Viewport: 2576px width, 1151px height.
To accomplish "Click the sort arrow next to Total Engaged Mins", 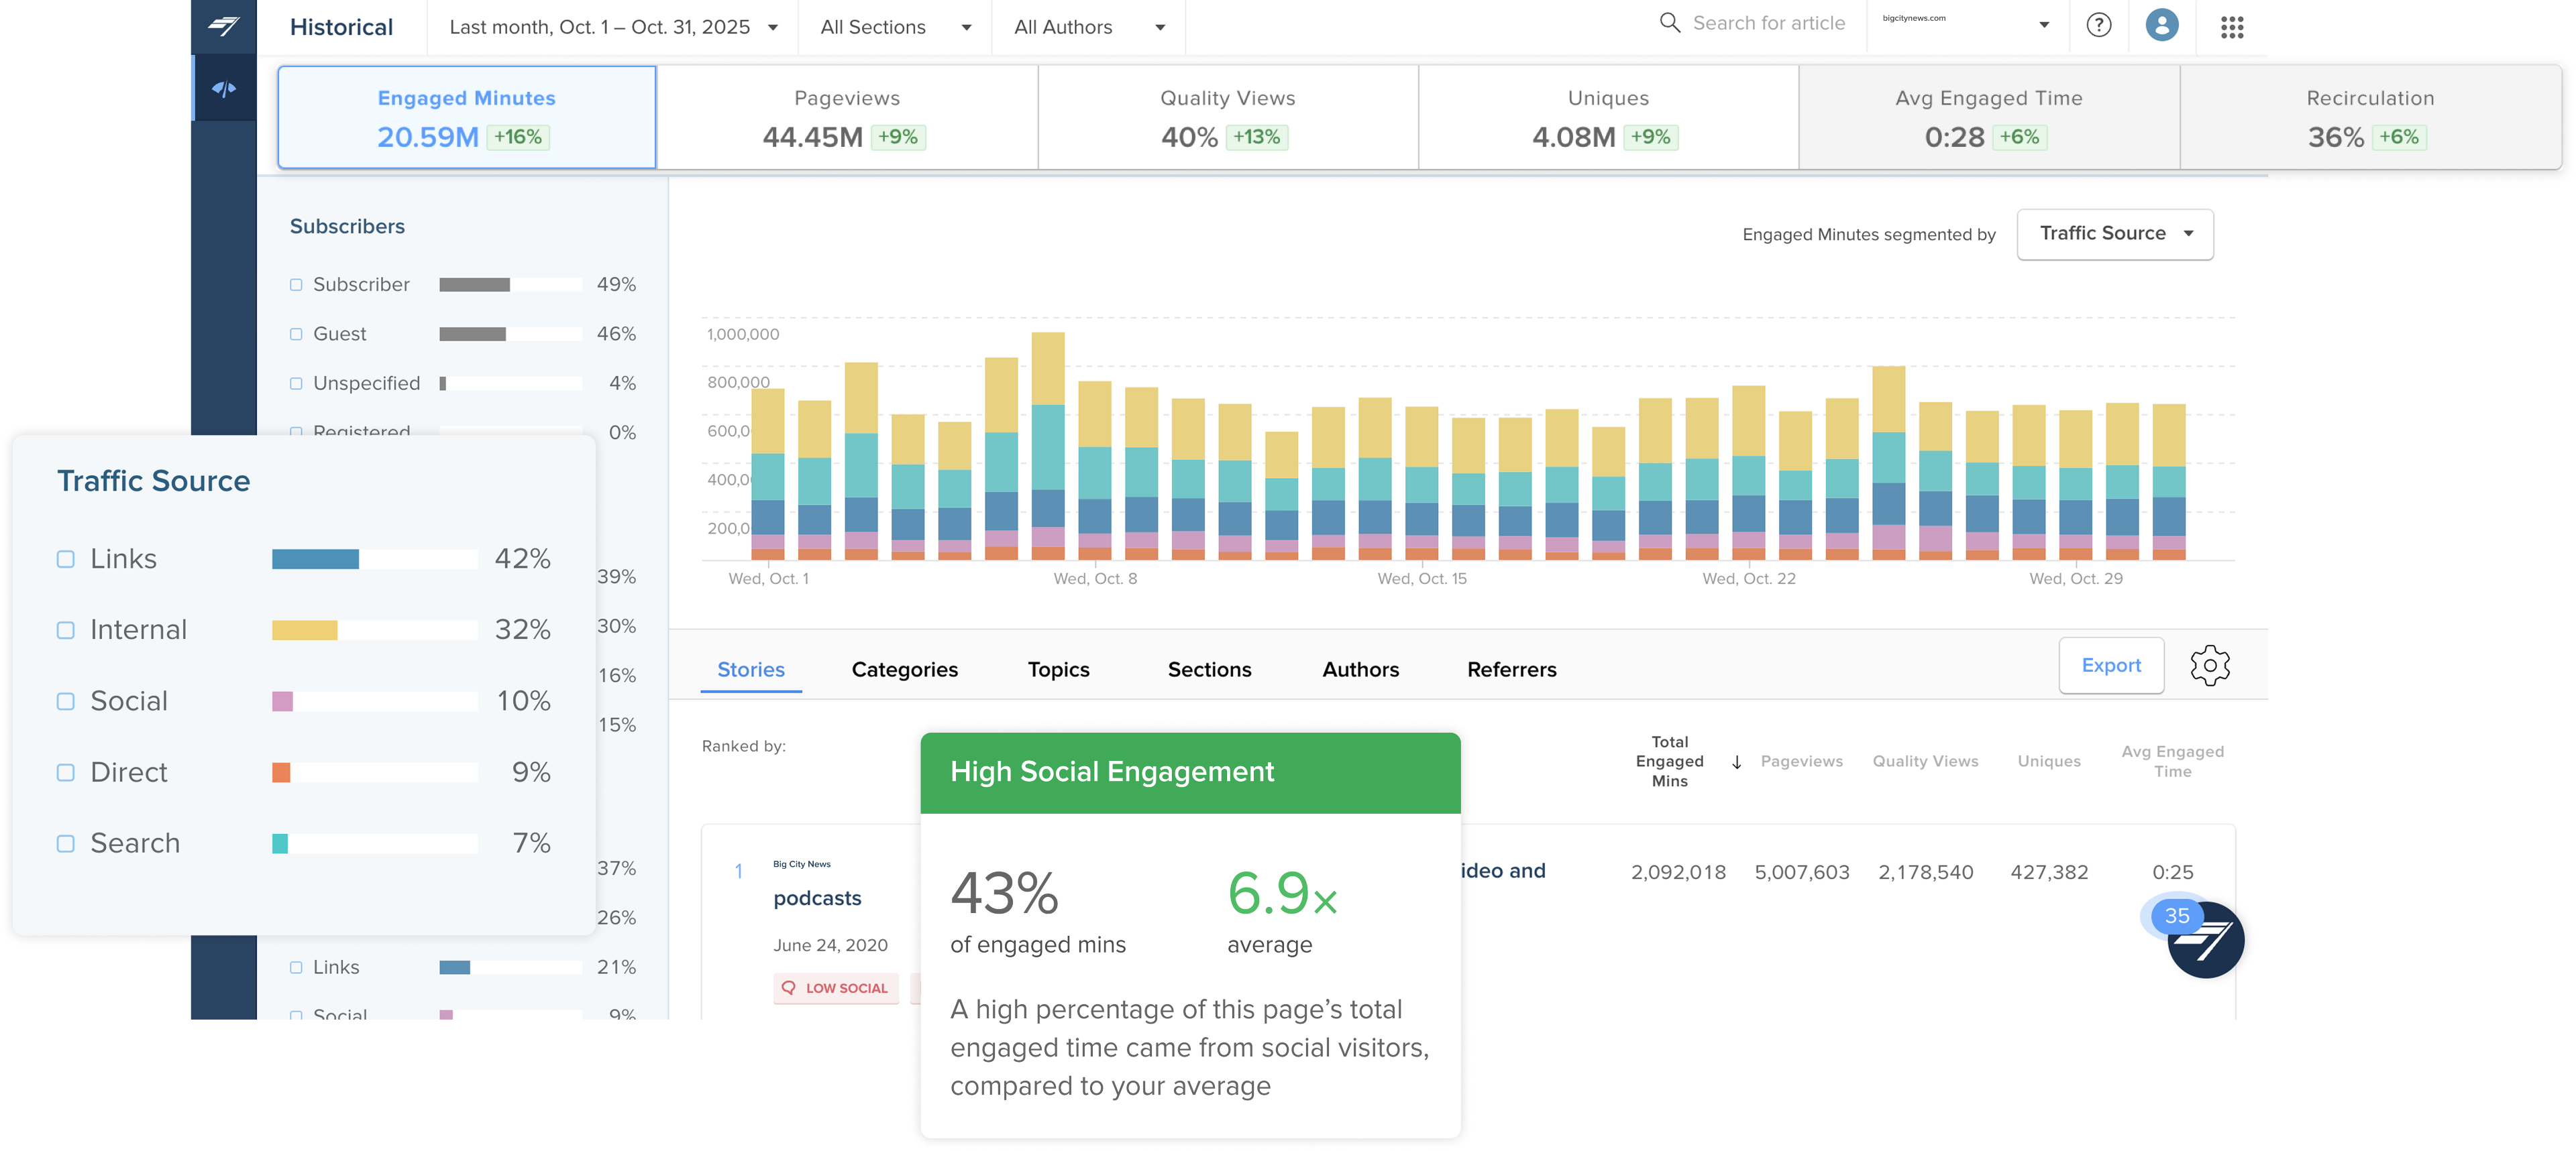I will 1736,762.
